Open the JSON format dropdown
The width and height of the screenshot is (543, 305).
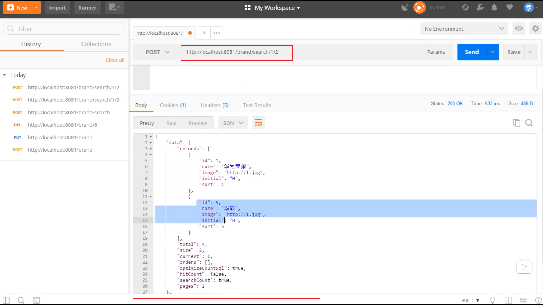pos(233,123)
